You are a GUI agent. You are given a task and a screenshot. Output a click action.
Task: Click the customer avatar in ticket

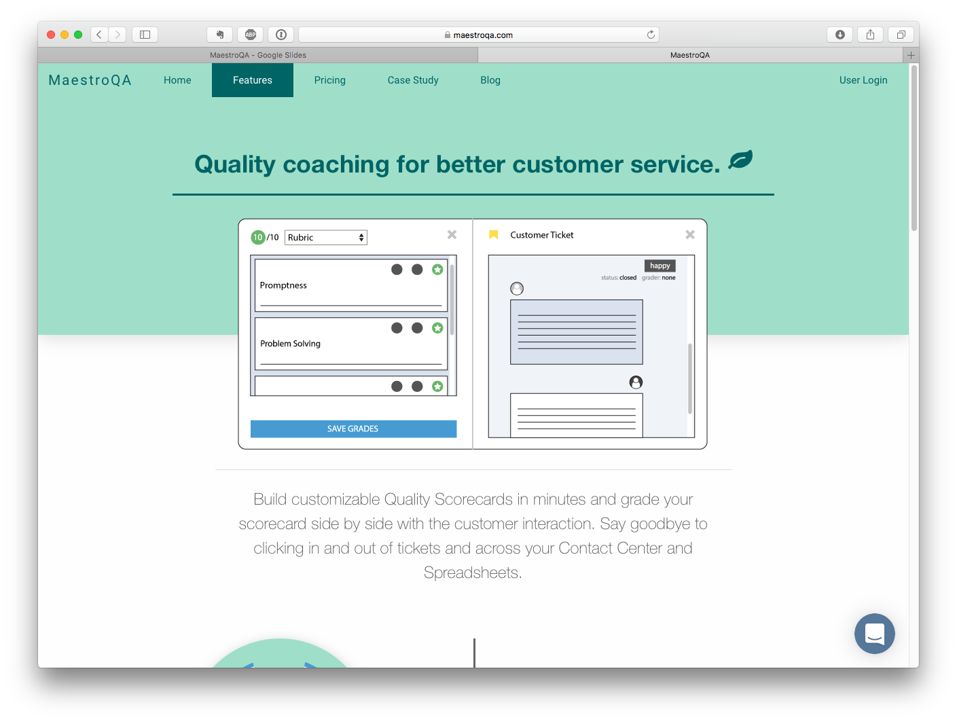coord(517,289)
